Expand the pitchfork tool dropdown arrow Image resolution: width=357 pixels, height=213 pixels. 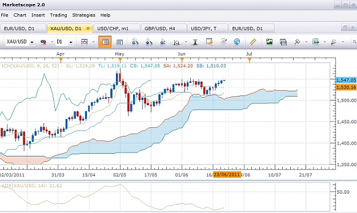coord(306,42)
